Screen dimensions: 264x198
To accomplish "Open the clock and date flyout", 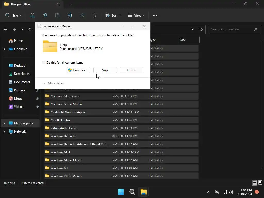I will pyautogui.click(x=245, y=192).
